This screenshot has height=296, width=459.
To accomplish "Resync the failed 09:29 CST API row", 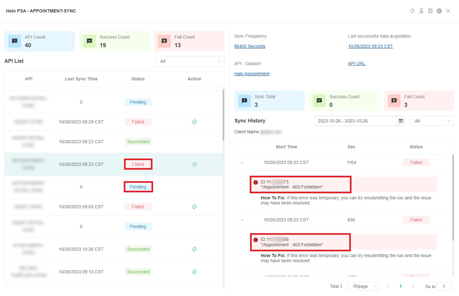I will click(x=194, y=122).
